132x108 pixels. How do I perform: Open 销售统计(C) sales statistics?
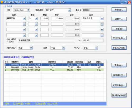[x=119, y=75]
